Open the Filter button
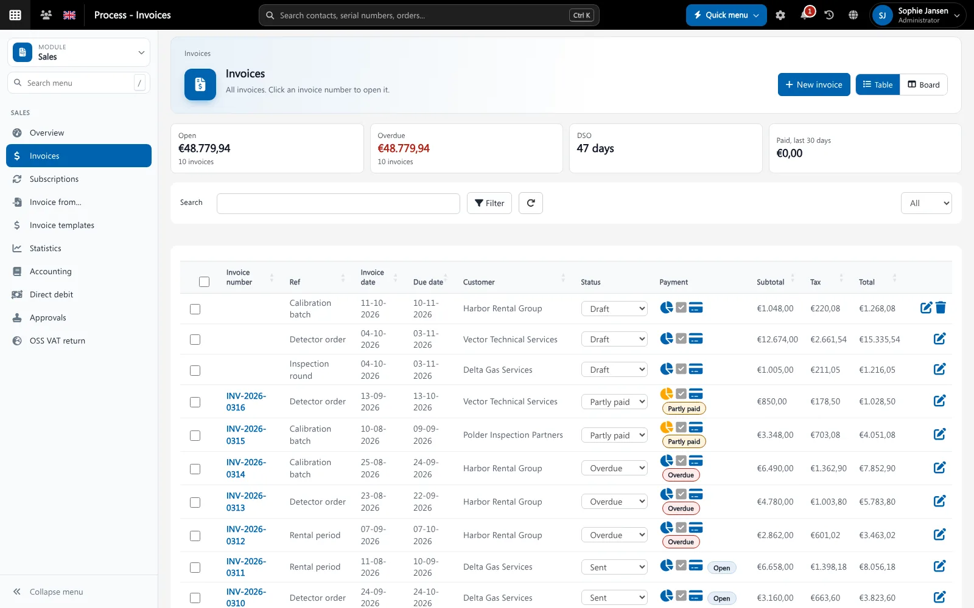The width and height of the screenshot is (974, 608). pyautogui.click(x=489, y=203)
